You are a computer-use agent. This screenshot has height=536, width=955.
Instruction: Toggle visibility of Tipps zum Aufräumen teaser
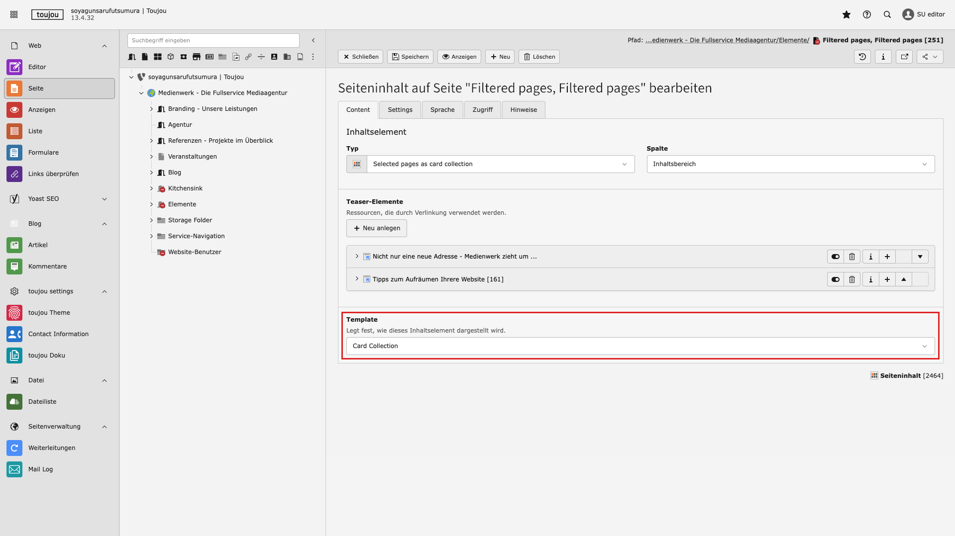(835, 279)
